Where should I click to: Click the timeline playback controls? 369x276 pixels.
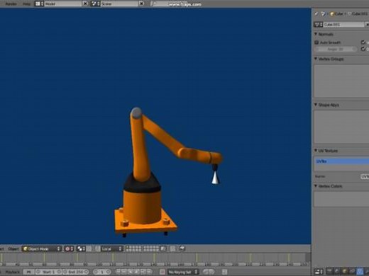(135, 272)
